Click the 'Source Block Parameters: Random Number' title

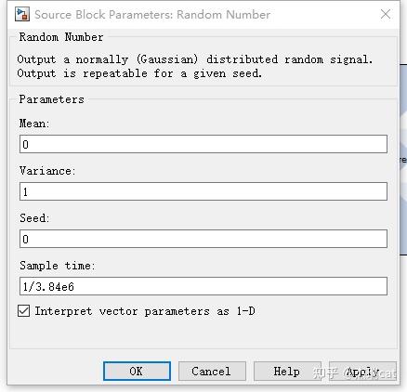click(152, 15)
